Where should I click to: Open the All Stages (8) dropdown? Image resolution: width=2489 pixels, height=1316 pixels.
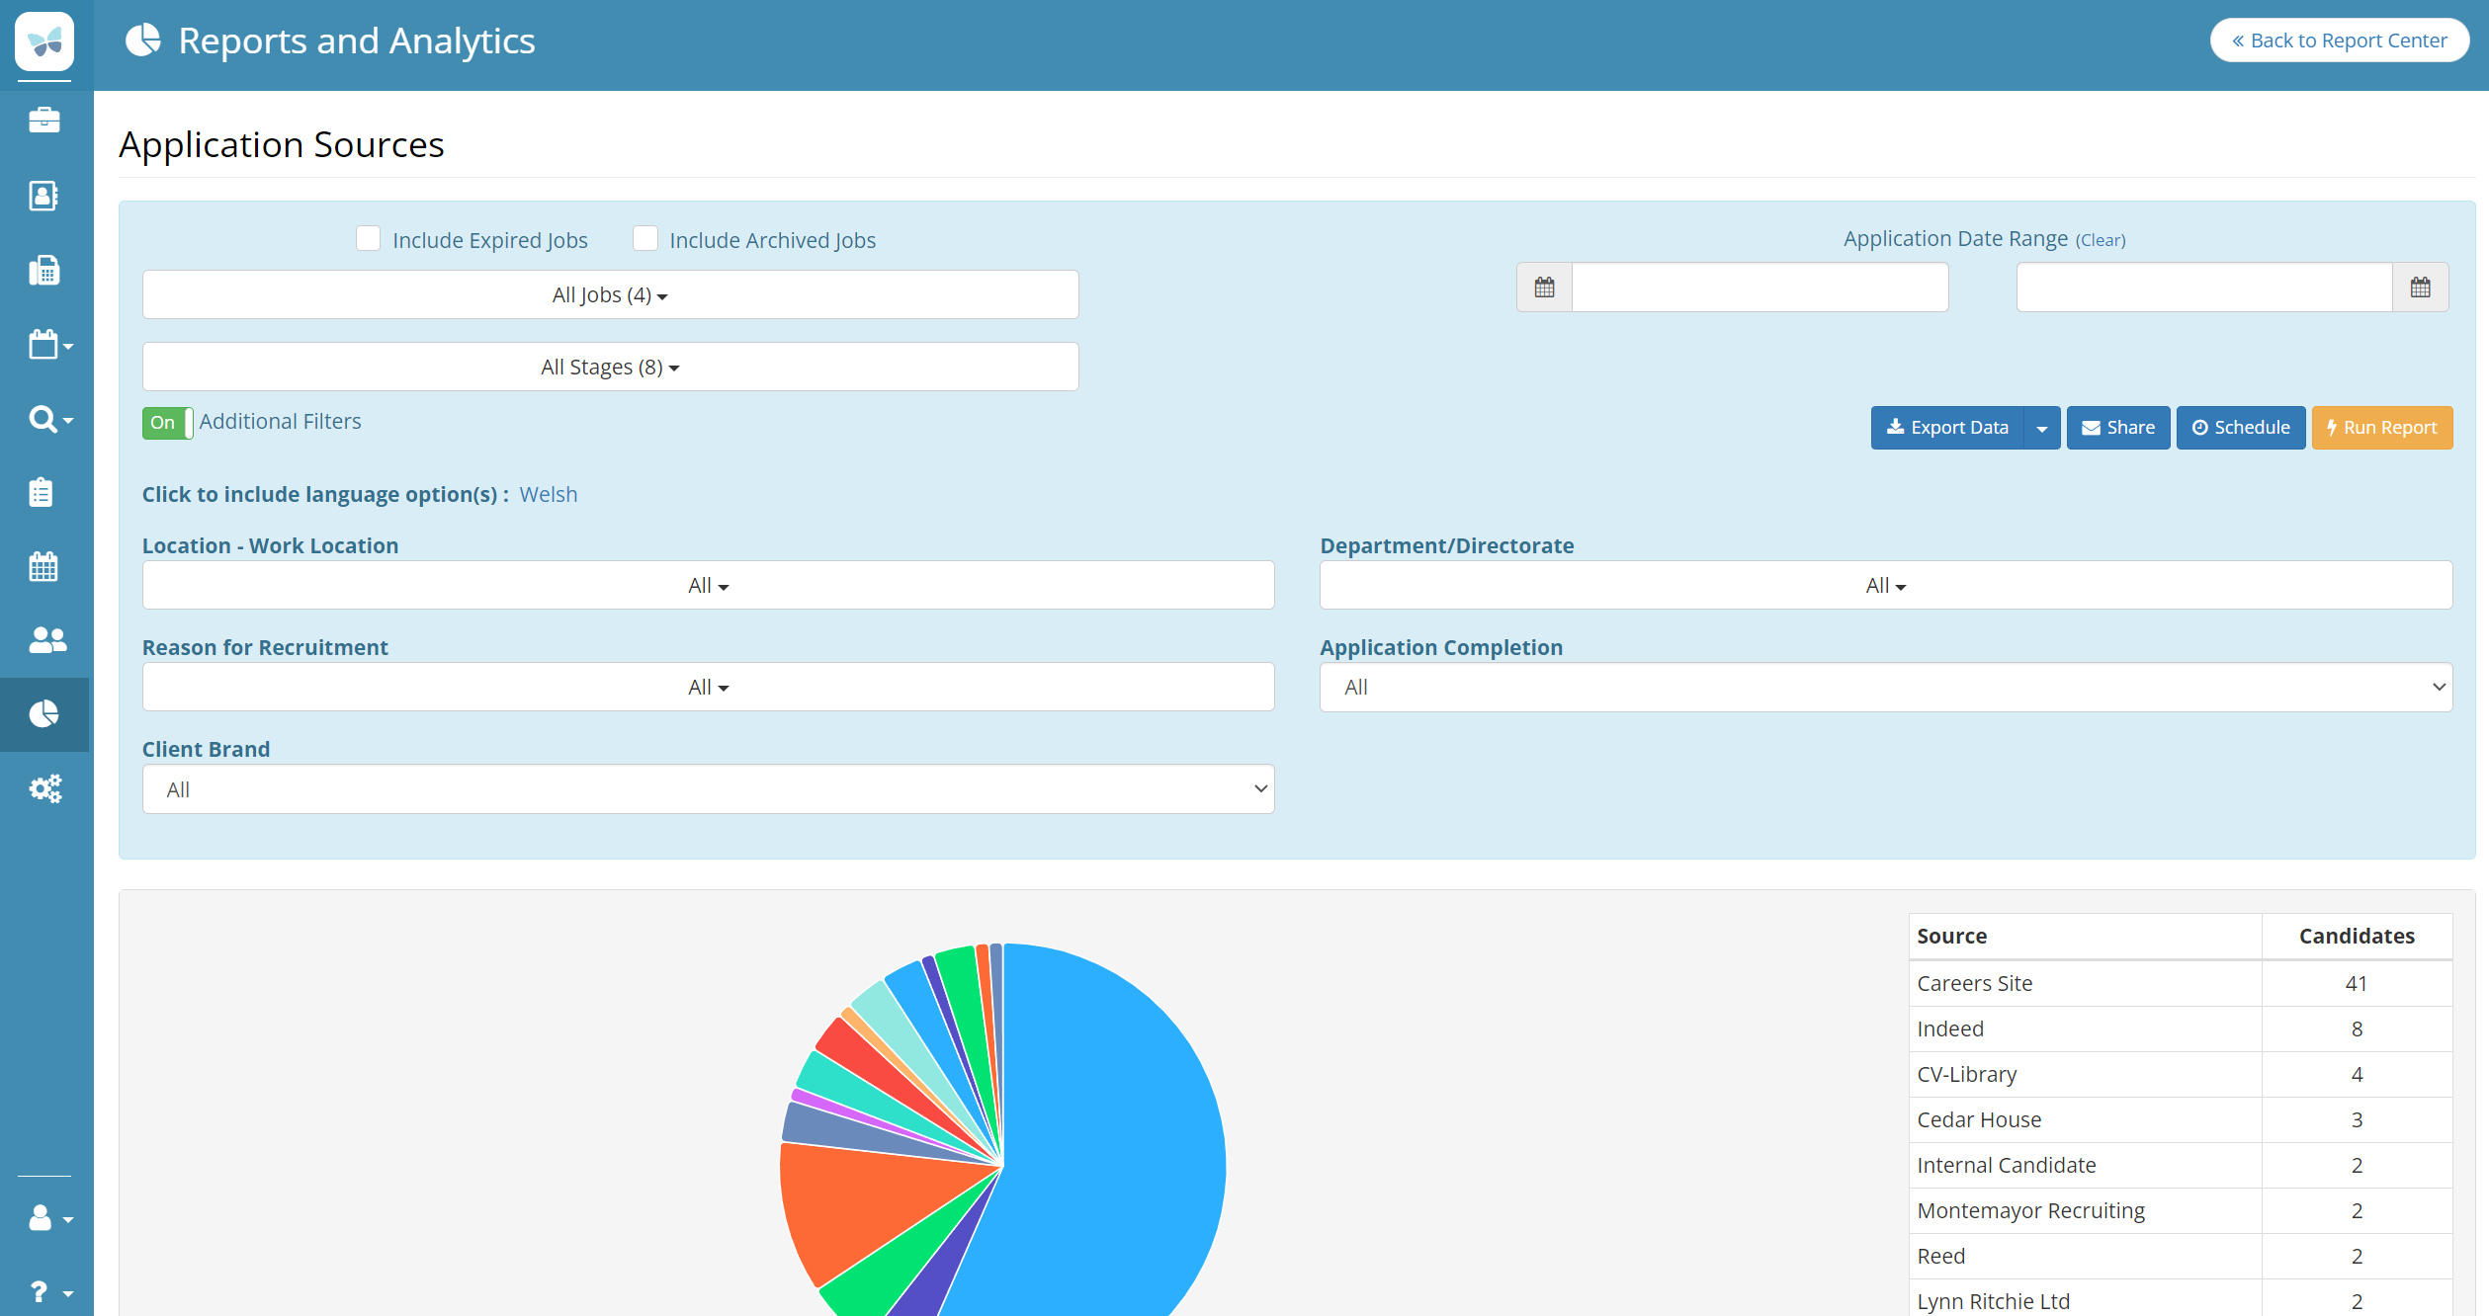click(610, 368)
